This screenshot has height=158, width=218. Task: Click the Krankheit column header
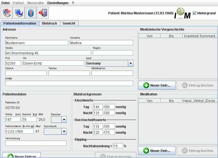pos(191,36)
